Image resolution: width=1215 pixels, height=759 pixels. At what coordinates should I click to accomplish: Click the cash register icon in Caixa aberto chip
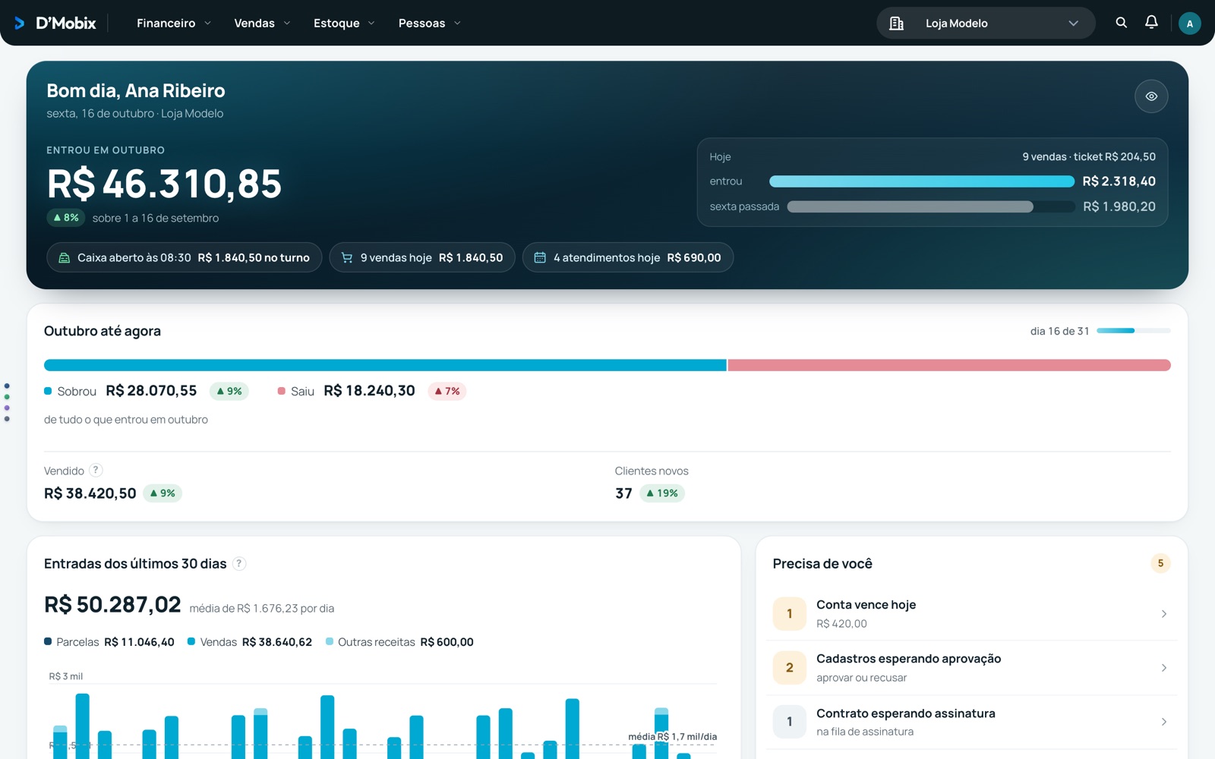[x=65, y=258]
